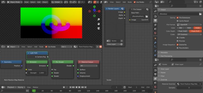The height and width of the screenshot is (93, 203).
Task: Set the Samples value field
Action: (189, 88)
